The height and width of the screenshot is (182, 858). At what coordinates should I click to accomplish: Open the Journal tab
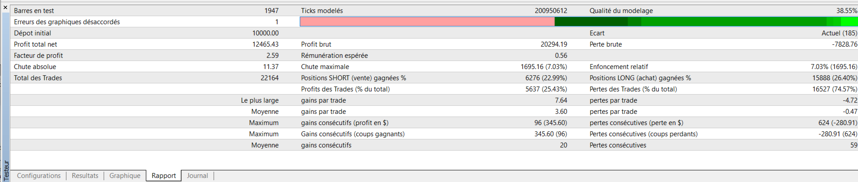(197, 176)
